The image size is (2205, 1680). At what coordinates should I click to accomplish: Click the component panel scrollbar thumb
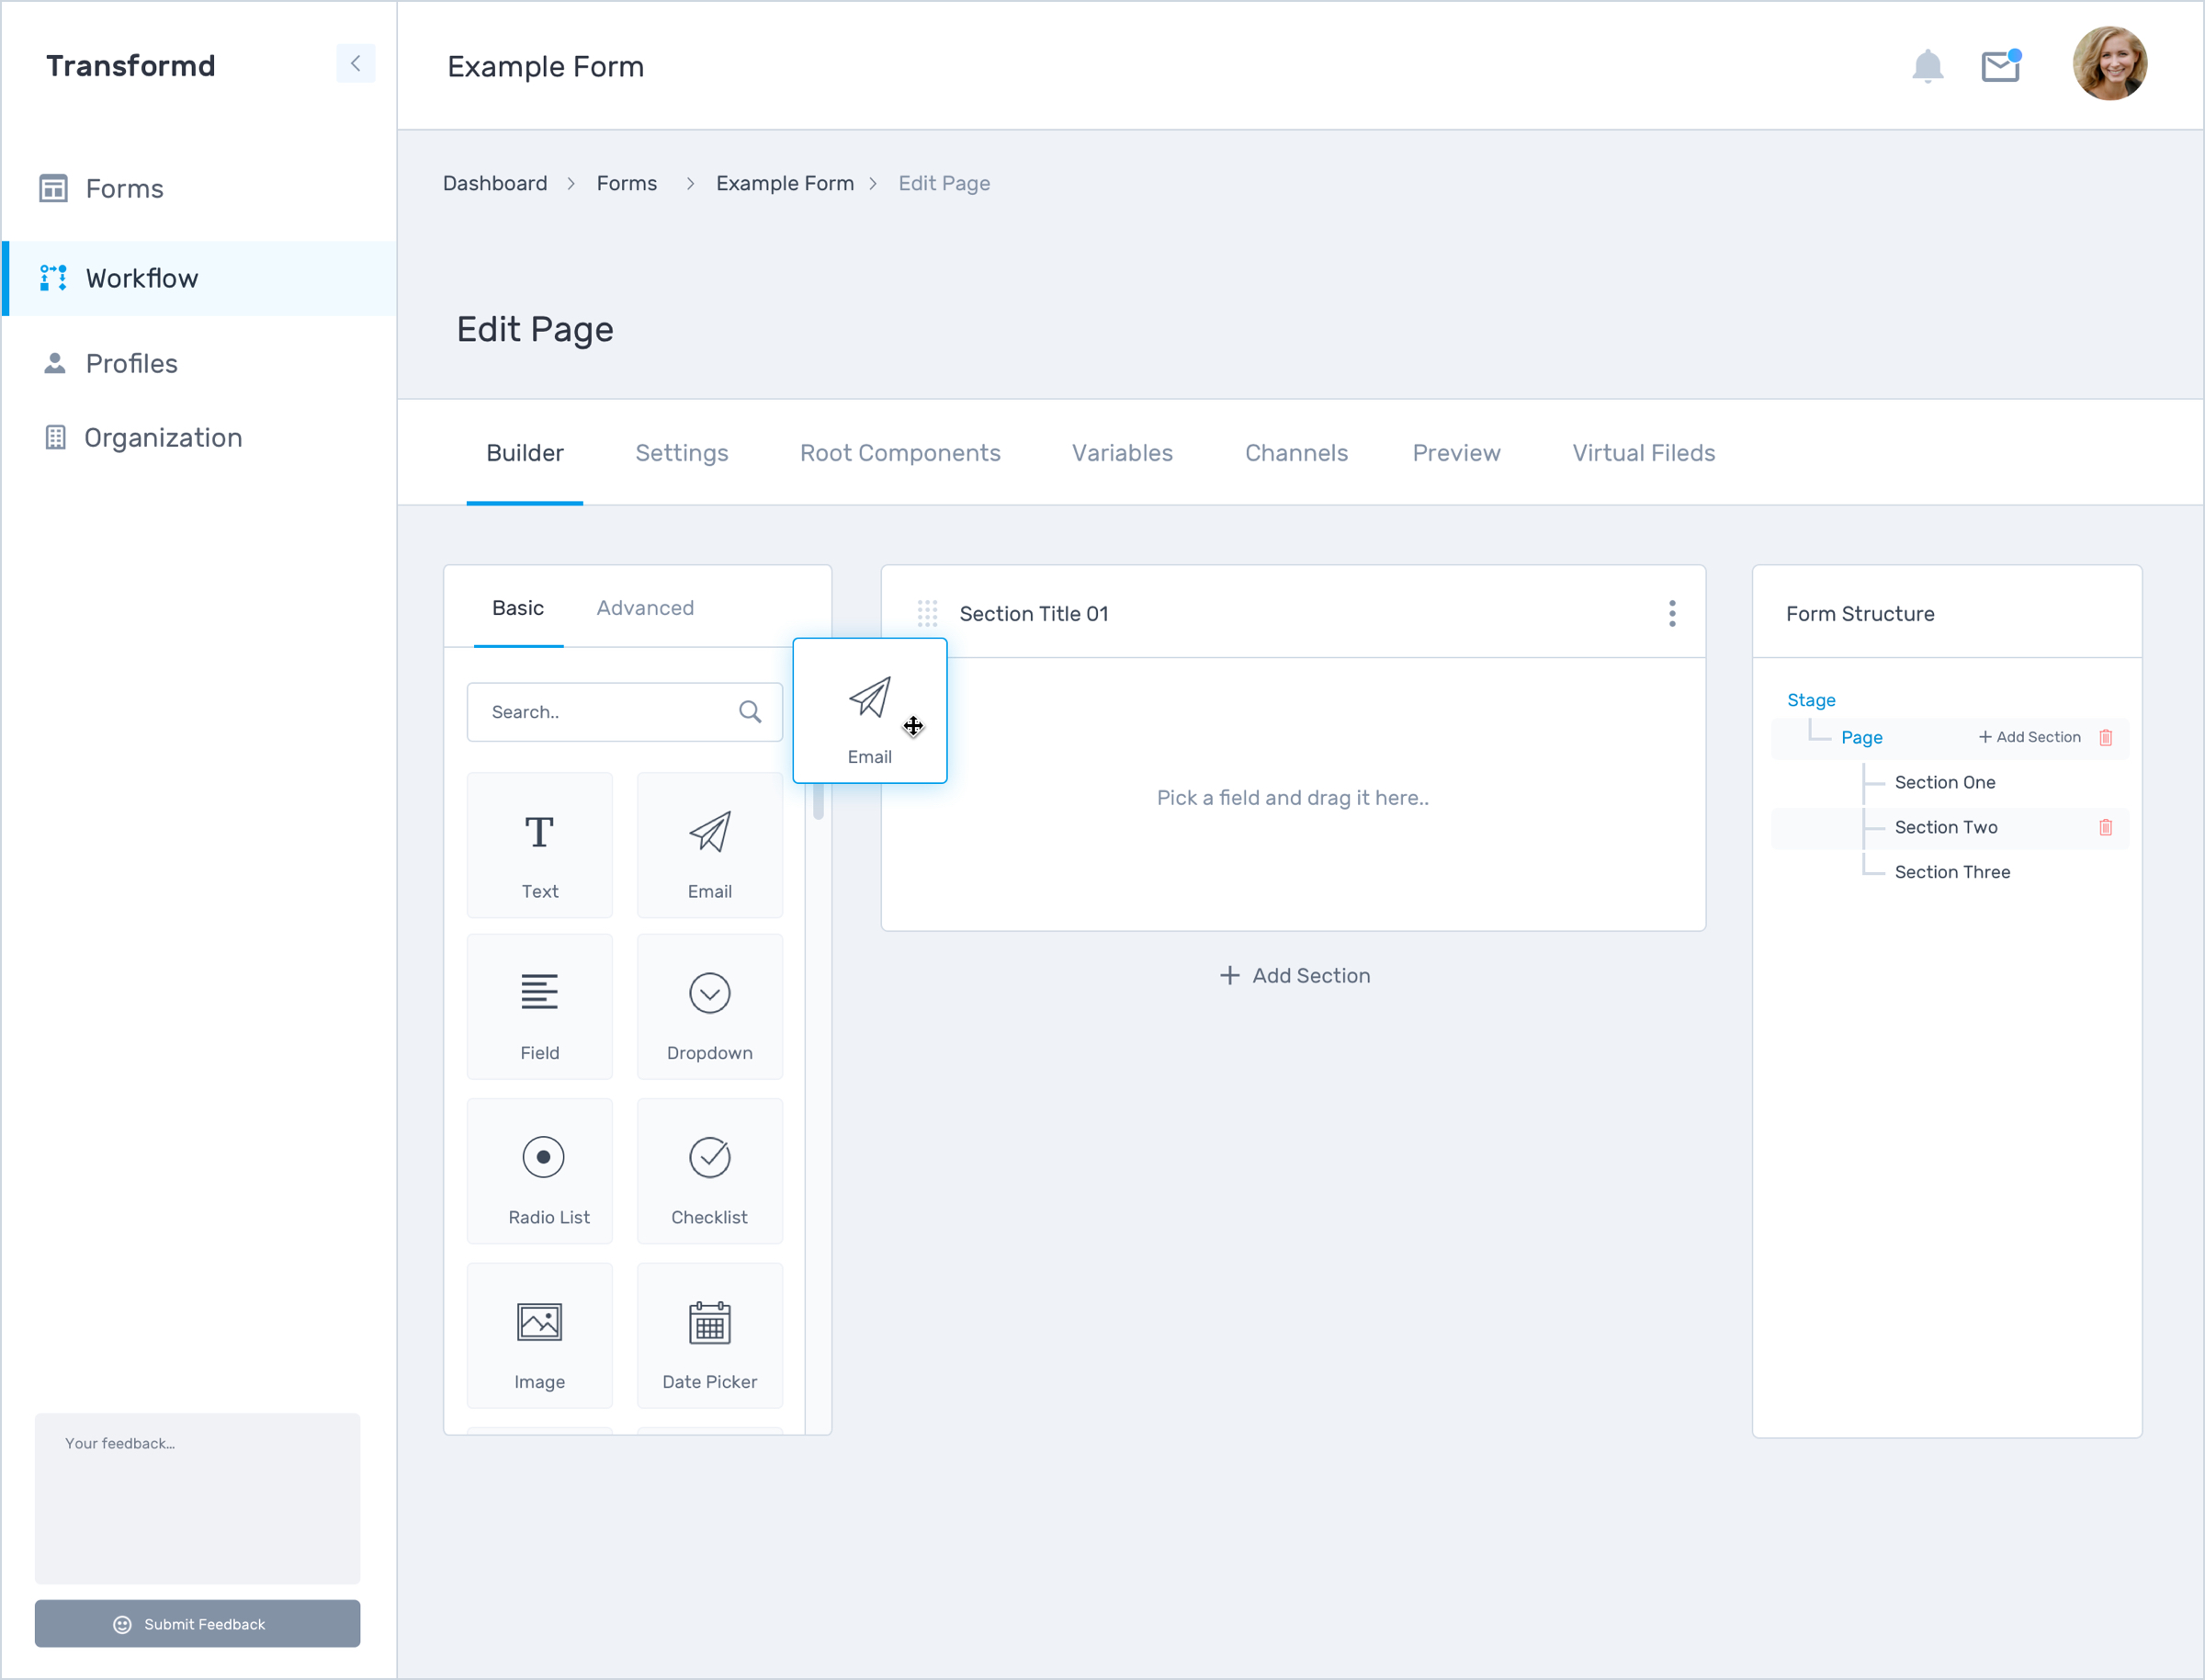[818, 802]
